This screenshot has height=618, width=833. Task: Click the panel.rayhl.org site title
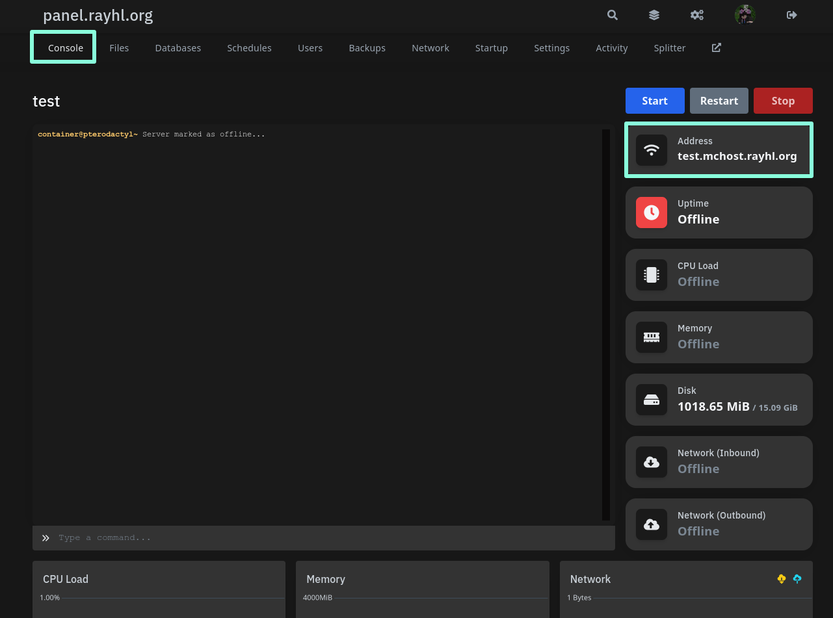tap(98, 15)
